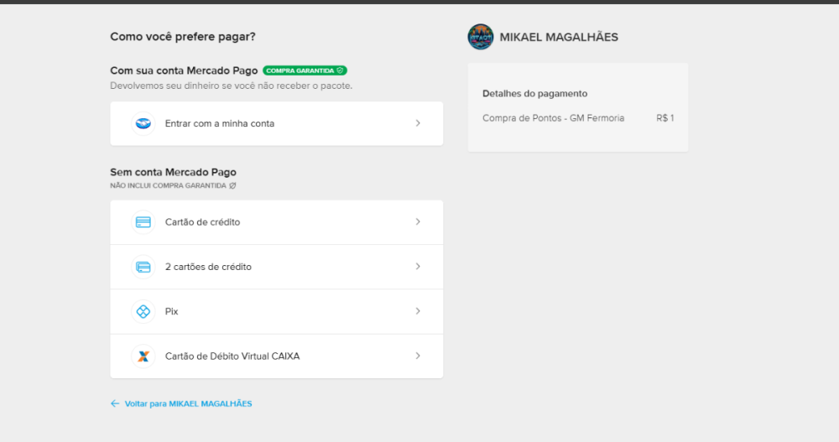The image size is (839, 442).
Task: Pay with 'Cartão de Débito Virtual CAIXA'
Action: [232, 356]
